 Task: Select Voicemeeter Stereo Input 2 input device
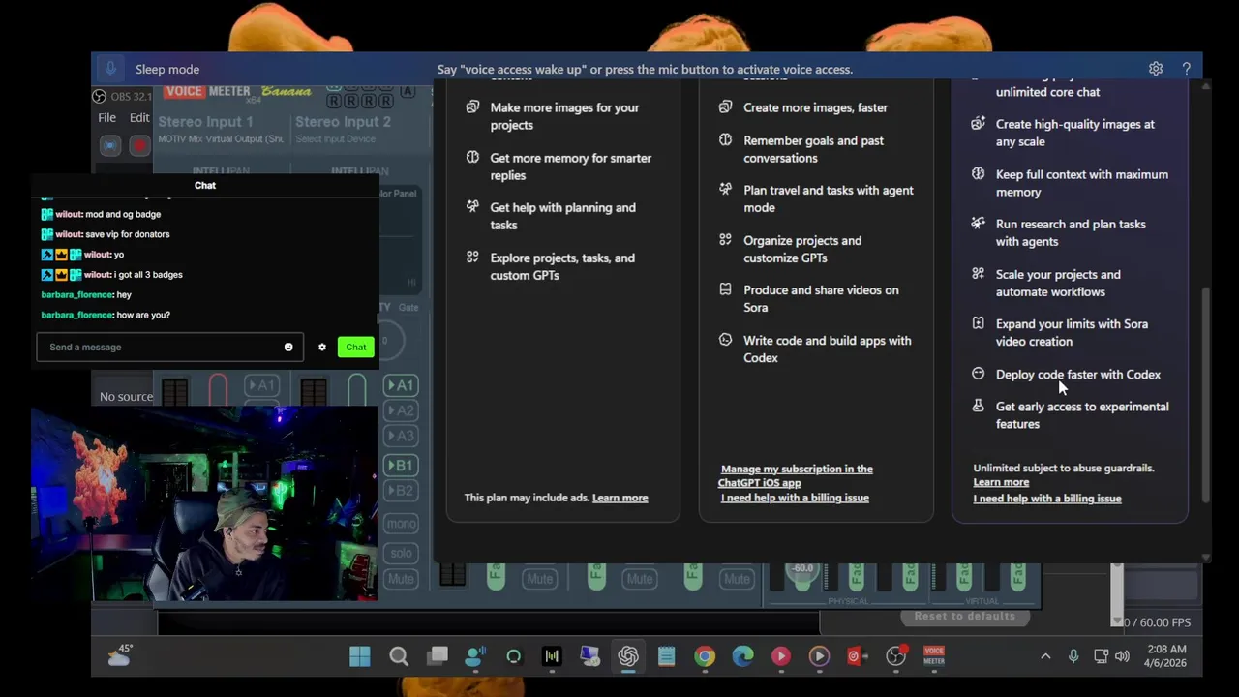[335, 139]
